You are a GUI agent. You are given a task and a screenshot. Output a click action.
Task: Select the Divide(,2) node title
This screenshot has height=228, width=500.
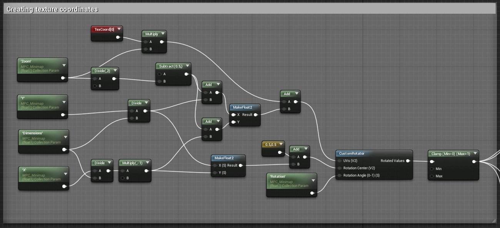coord(102,71)
